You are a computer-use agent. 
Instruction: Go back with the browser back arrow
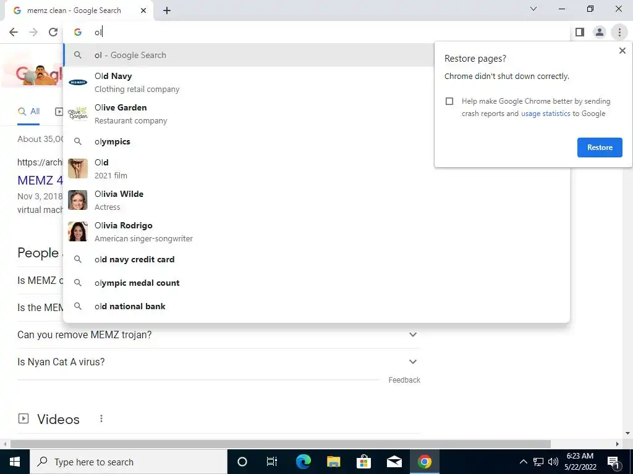(x=14, y=32)
